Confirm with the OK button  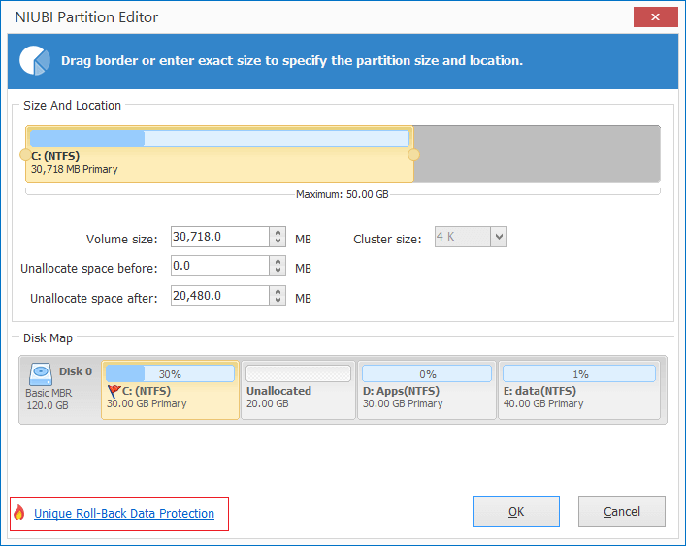[x=516, y=511]
